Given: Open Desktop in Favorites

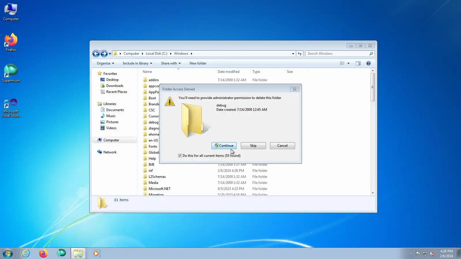Looking at the screenshot, I should (x=112, y=80).
